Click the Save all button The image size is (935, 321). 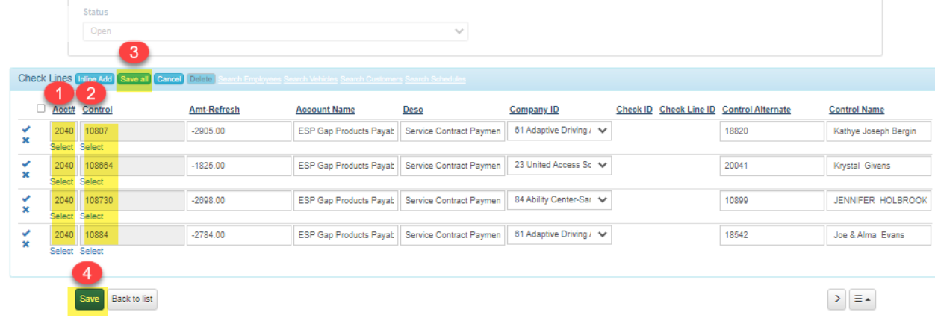click(134, 78)
